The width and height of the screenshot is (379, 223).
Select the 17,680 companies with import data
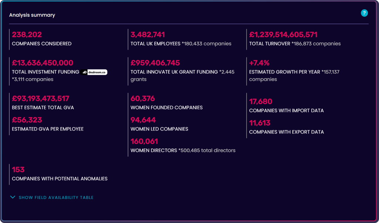(261, 101)
